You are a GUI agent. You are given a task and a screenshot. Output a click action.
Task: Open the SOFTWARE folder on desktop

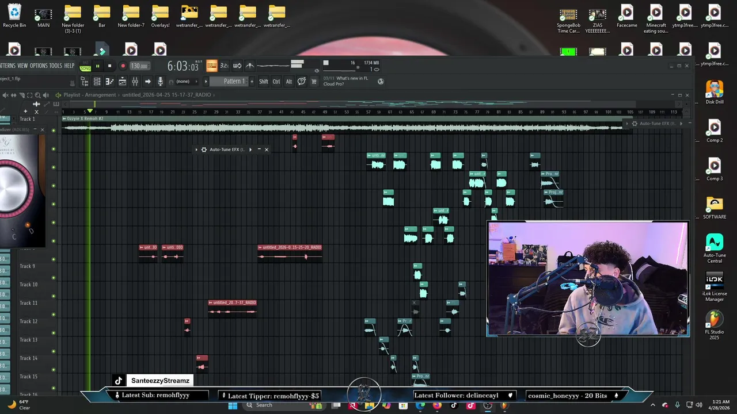[x=715, y=208]
